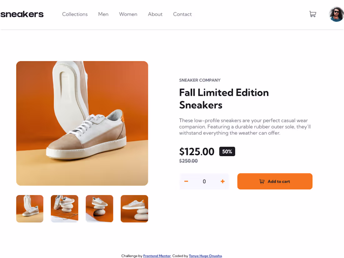Open the Contact navigation link
This screenshot has width=344, height=258.
pos(182,14)
